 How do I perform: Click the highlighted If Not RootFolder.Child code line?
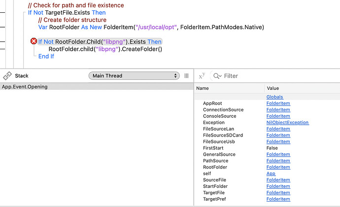(x=100, y=42)
